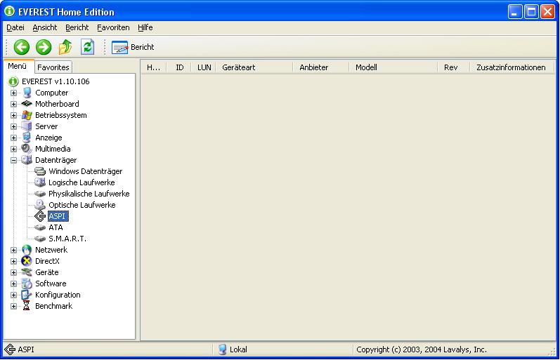The height and width of the screenshot is (360, 560).
Task: Open the Hilfe menu
Action: (145, 27)
